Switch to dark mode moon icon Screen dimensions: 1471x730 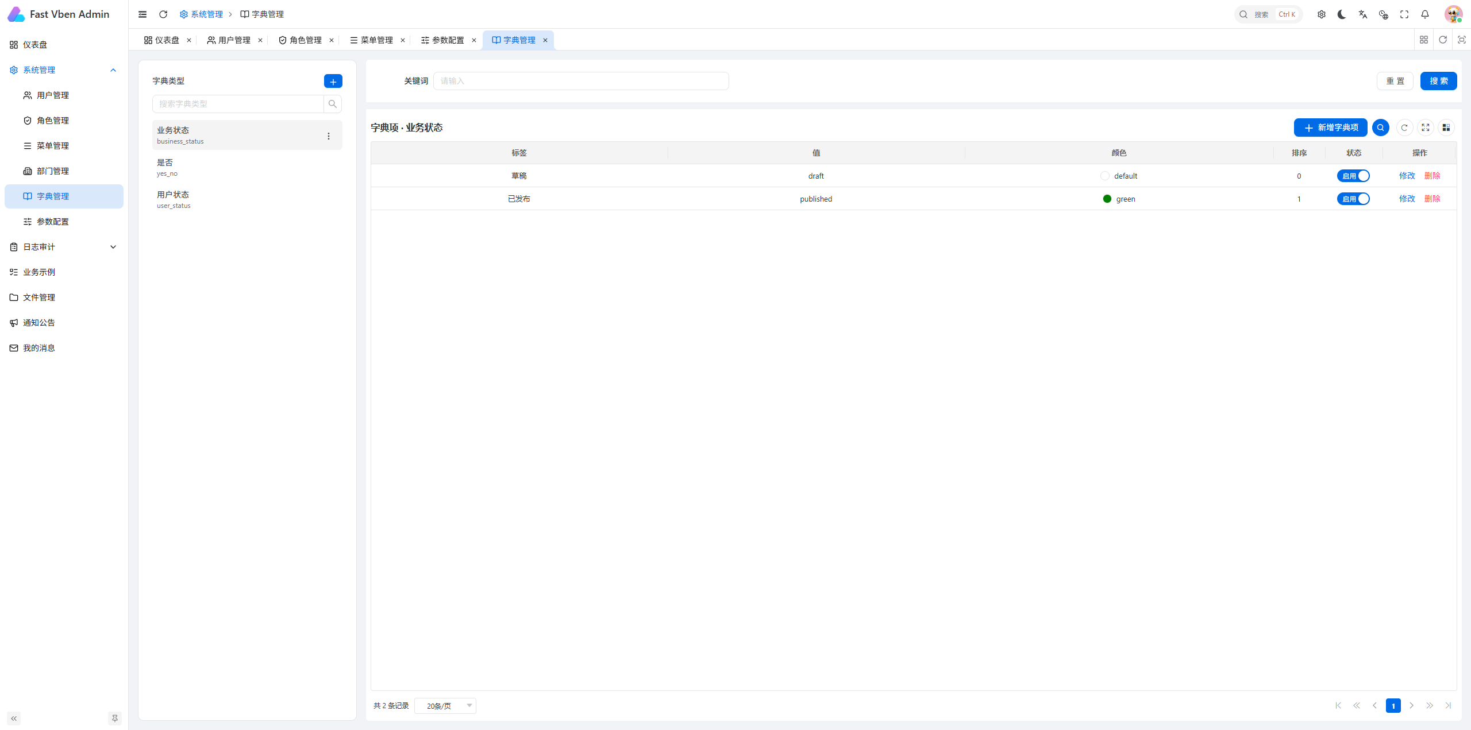point(1342,14)
